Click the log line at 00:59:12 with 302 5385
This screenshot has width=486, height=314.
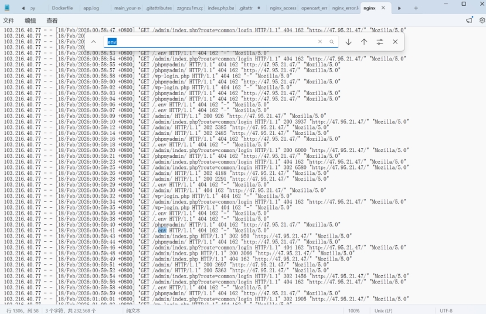(166, 127)
